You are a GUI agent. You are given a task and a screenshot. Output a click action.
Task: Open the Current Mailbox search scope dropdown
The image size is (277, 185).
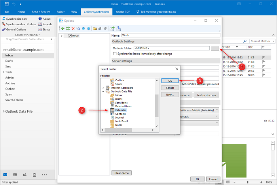coord(261,41)
